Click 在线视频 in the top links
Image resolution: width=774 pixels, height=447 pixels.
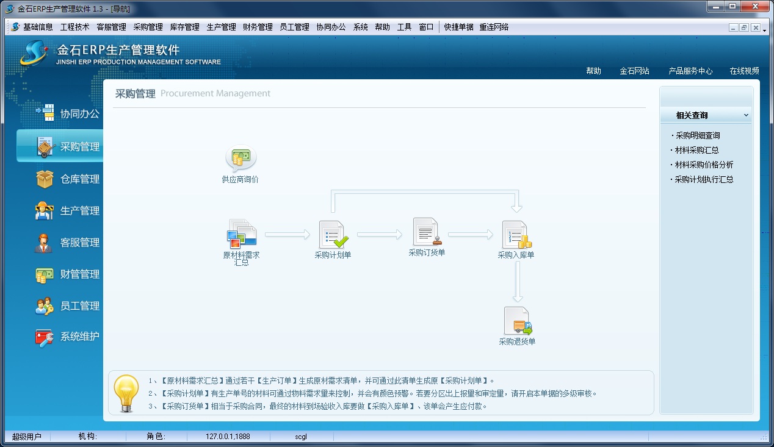coord(744,71)
